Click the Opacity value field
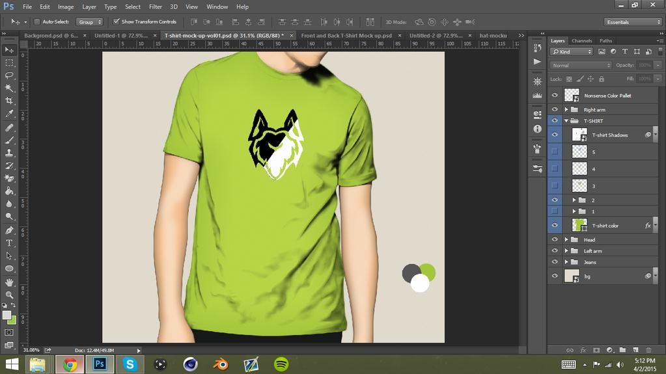 pos(645,66)
